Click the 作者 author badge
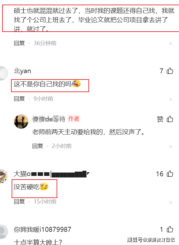The image size is (179, 245). tap(74, 119)
